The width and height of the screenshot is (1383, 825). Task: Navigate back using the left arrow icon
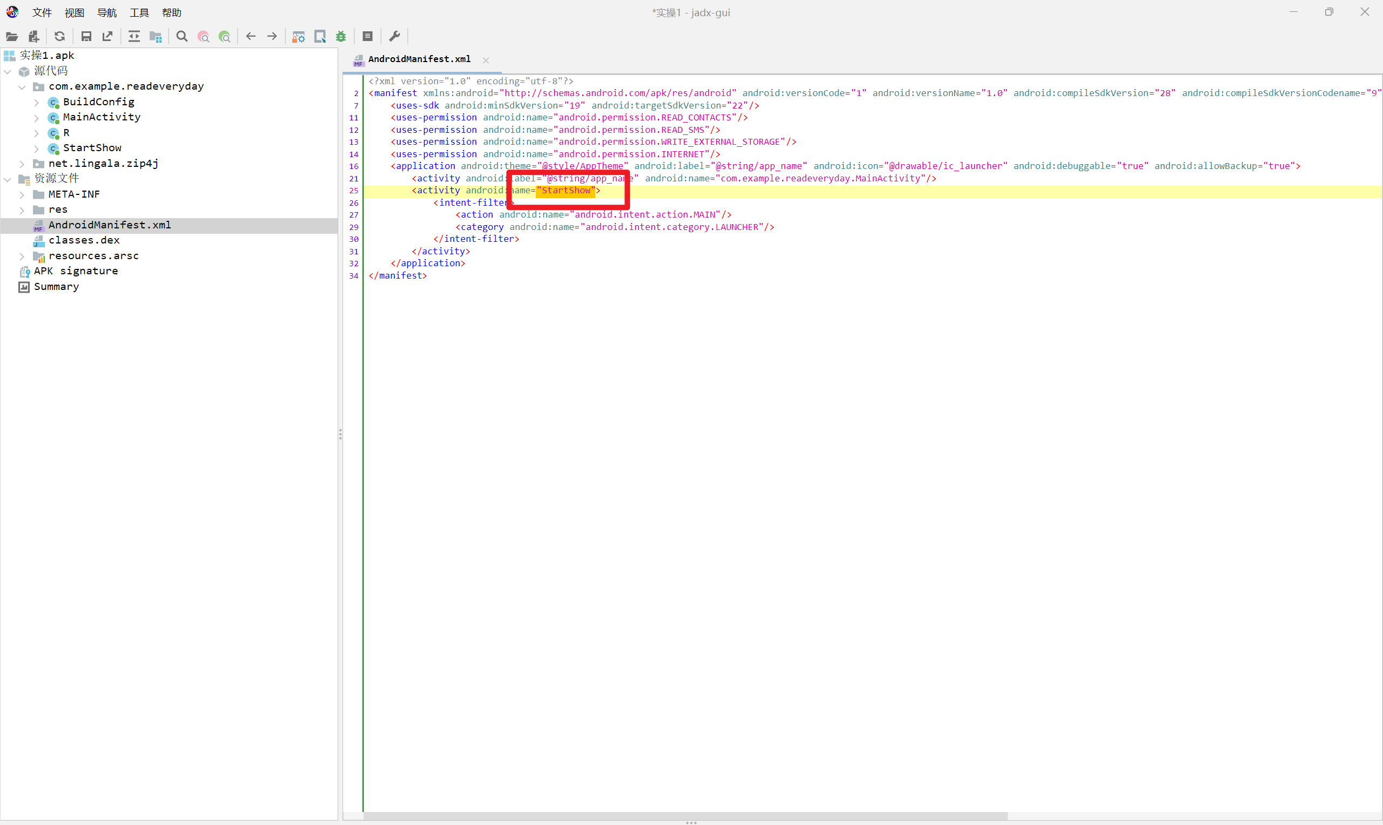[x=251, y=37]
